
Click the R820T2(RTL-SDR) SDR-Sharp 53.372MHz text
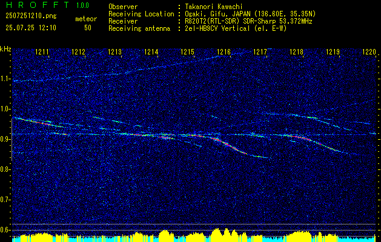click(248, 21)
